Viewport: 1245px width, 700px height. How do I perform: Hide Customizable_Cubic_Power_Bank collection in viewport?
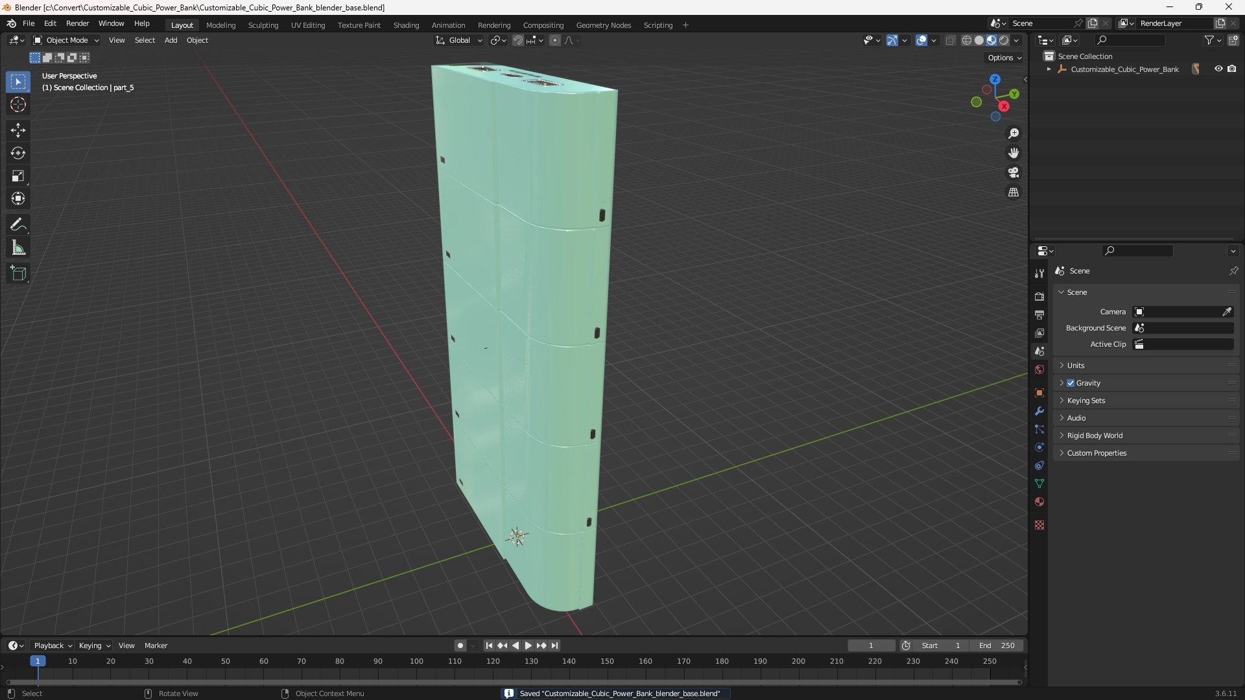1218,69
